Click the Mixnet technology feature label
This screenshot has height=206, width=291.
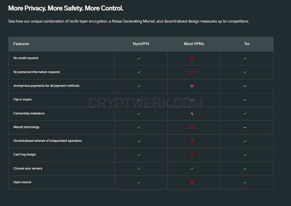pos(26,127)
